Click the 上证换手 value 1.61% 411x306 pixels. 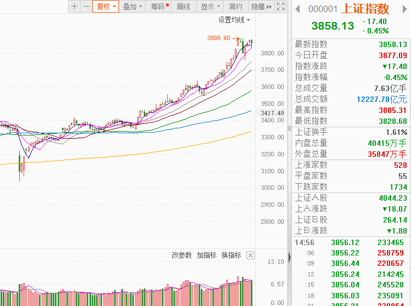click(396, 132)
